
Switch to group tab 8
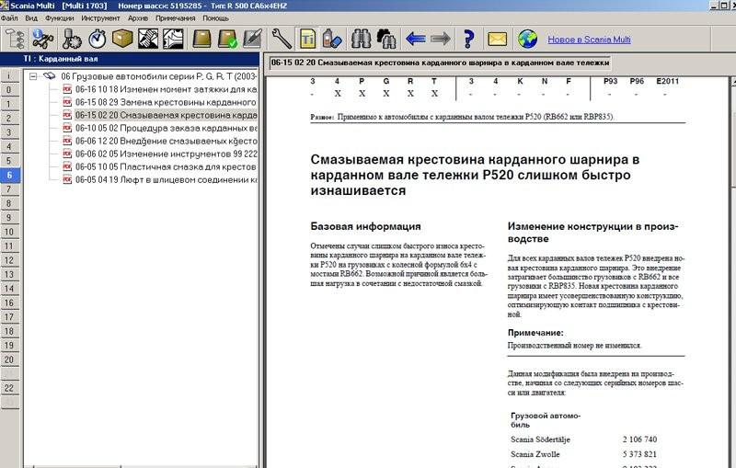[9, 203]
